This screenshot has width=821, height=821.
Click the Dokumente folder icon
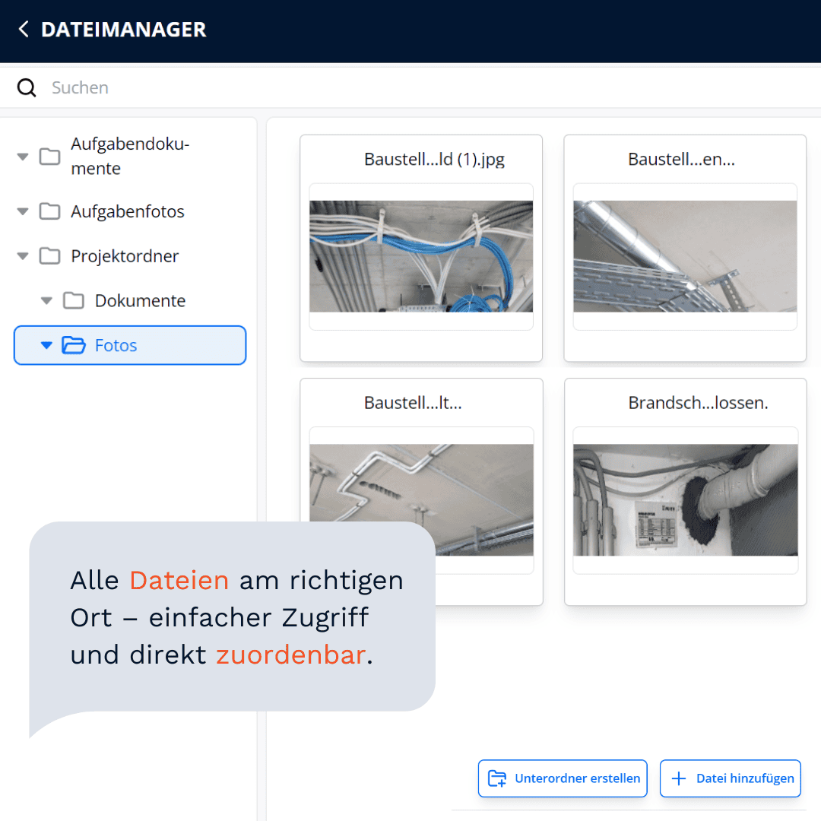pyautogui.click(x=74, y=301)
